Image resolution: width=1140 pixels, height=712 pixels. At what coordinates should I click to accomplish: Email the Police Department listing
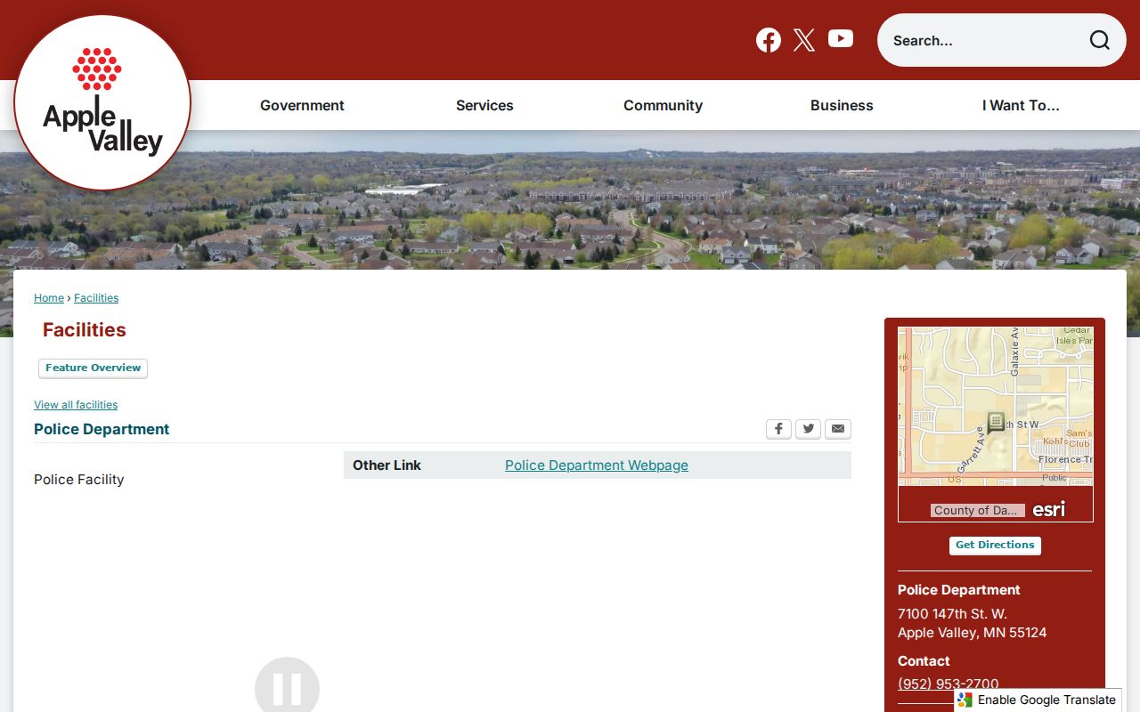838,429
